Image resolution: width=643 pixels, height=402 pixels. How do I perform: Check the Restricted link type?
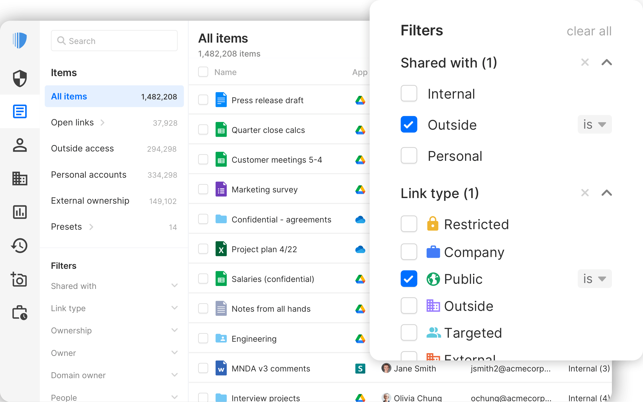[409, 224]
